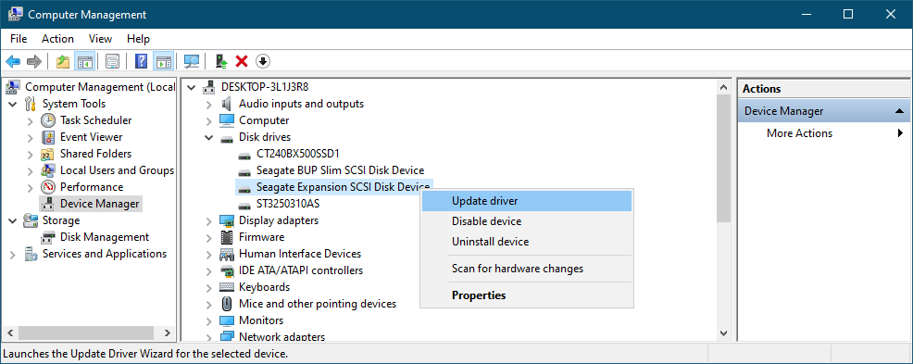Click left pane horizontal scroll right arrow

(167, 333)
